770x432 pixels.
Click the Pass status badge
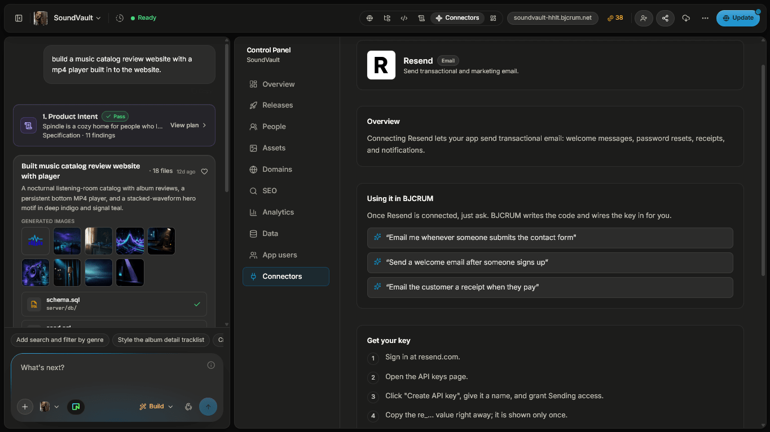pos(115,117)
